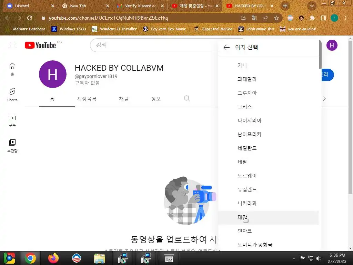Image resolution: width=353 pixels, height=265 pixels.
Task: Select 그리스 as location
Action: [x=269, y=107]
